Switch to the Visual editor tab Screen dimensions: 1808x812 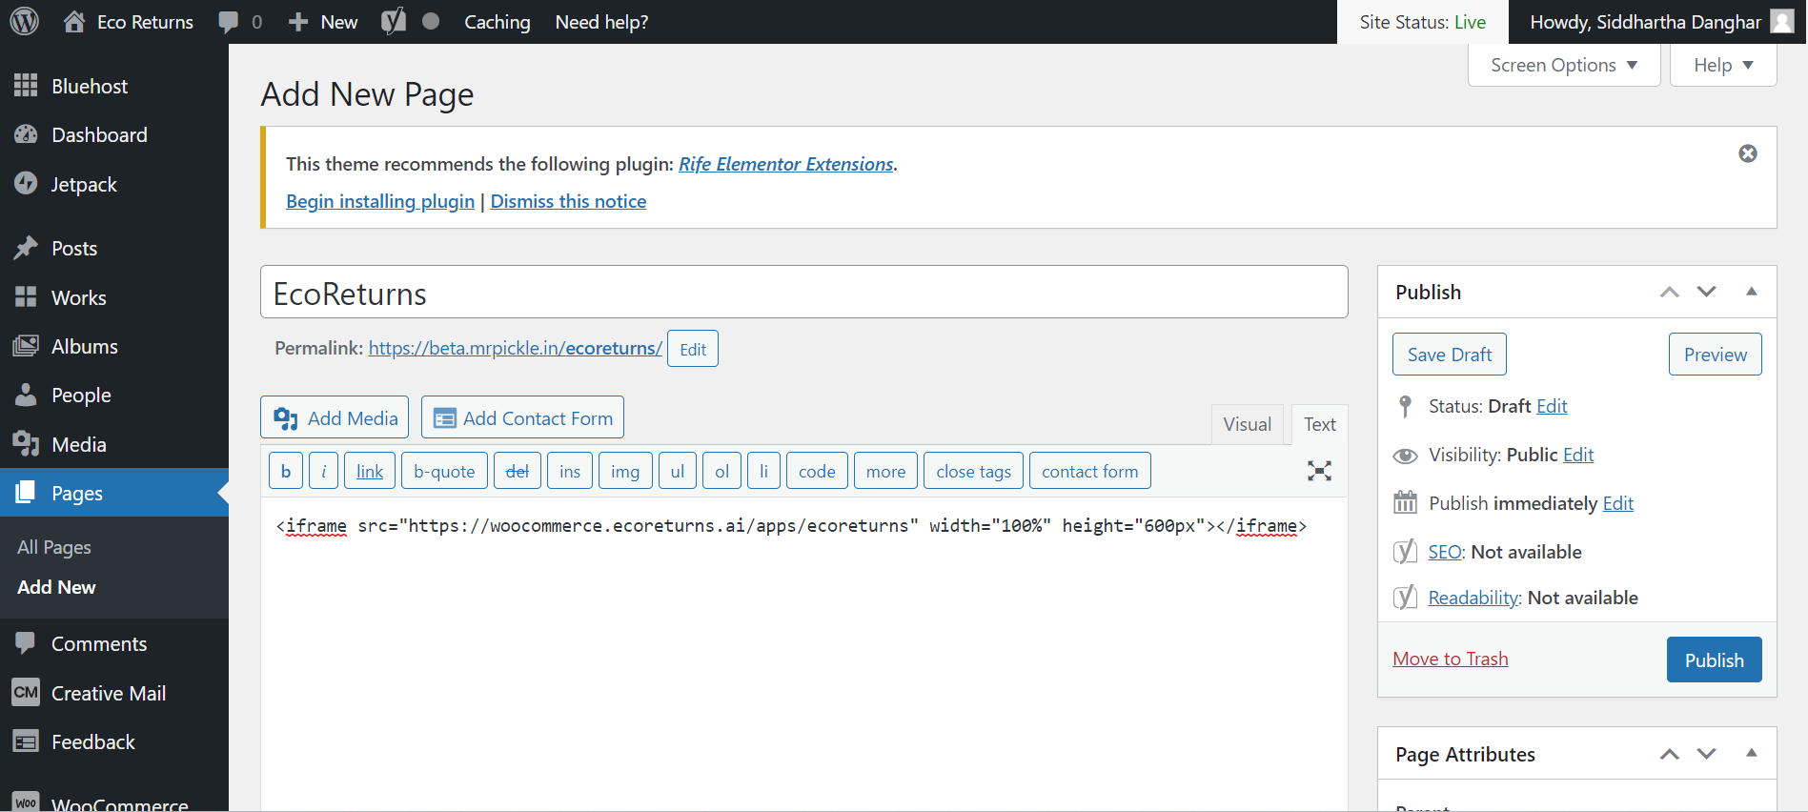point(1247,424)
